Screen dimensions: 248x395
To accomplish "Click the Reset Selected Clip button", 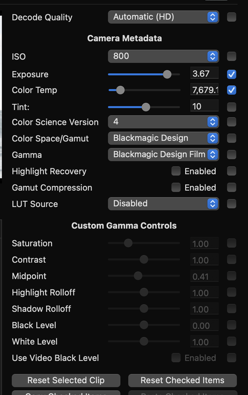I will tap(66, 380).
